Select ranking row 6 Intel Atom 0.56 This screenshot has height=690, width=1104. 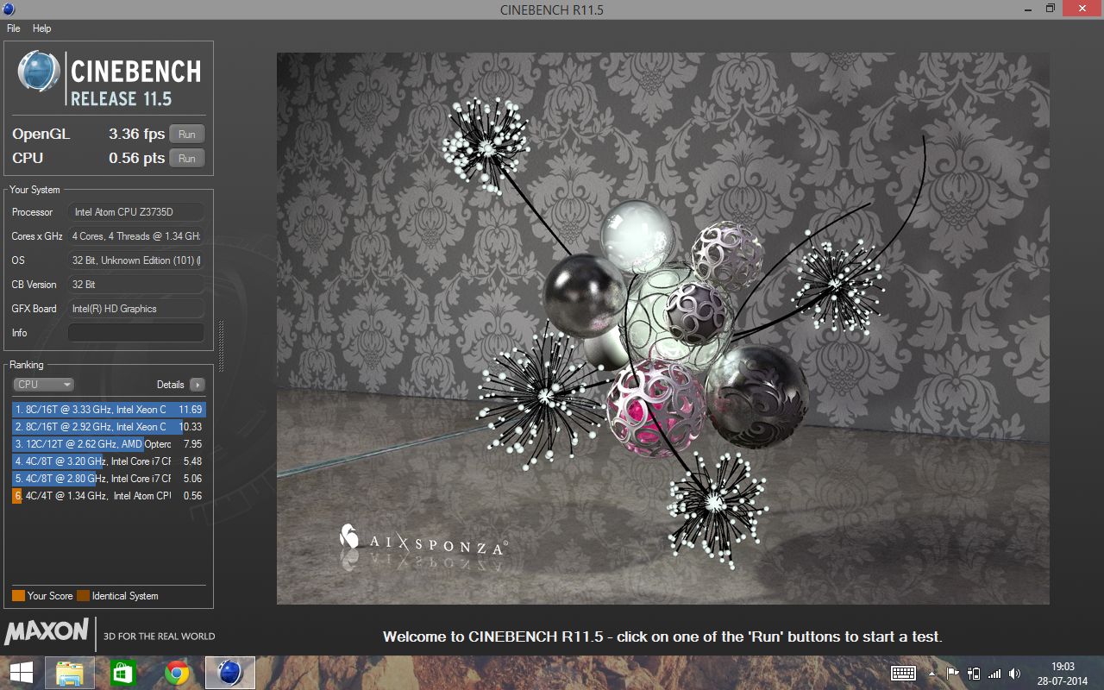click(x=109, y=496)
